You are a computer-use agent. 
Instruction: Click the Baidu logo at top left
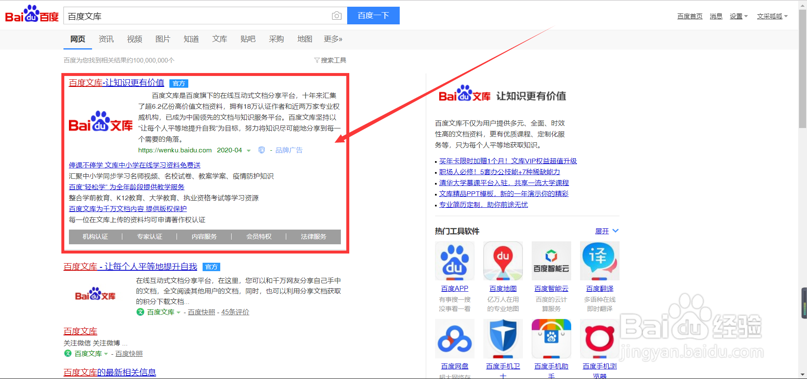click(32, 14)
